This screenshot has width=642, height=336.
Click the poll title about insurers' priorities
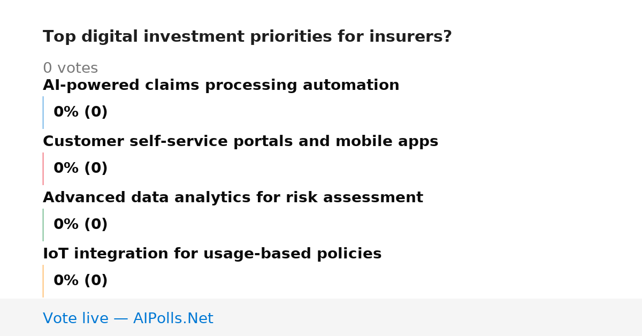pos(247,37)
